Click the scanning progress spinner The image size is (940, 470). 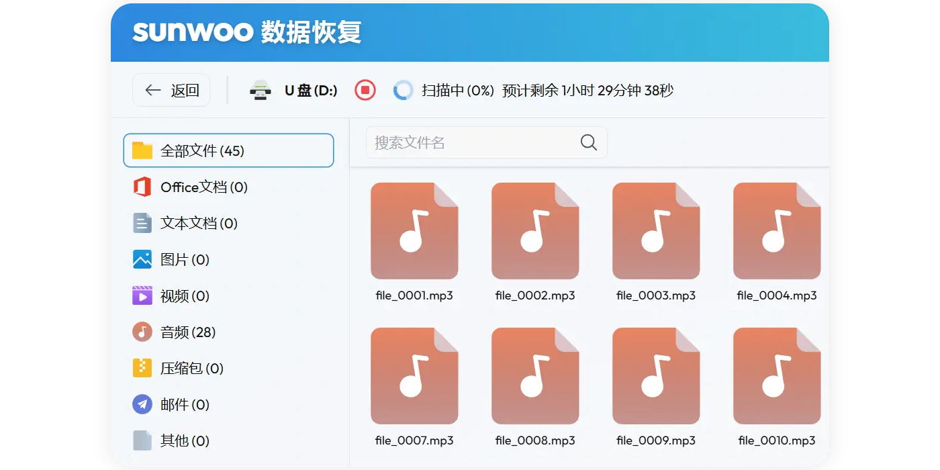coord(404,89)
